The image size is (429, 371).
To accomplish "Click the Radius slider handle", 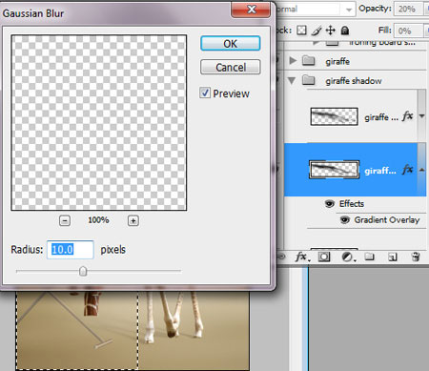I will click(83, 271).
